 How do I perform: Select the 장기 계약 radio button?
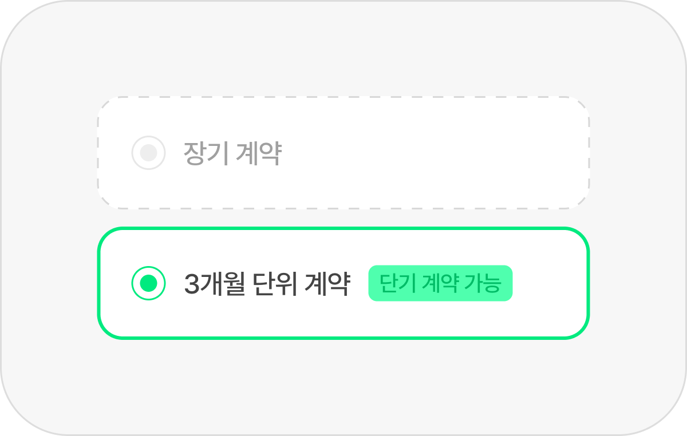point(149,153)
